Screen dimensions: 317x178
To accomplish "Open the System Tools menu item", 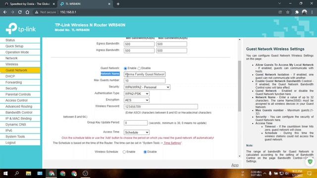I will [x=20, y=136].
